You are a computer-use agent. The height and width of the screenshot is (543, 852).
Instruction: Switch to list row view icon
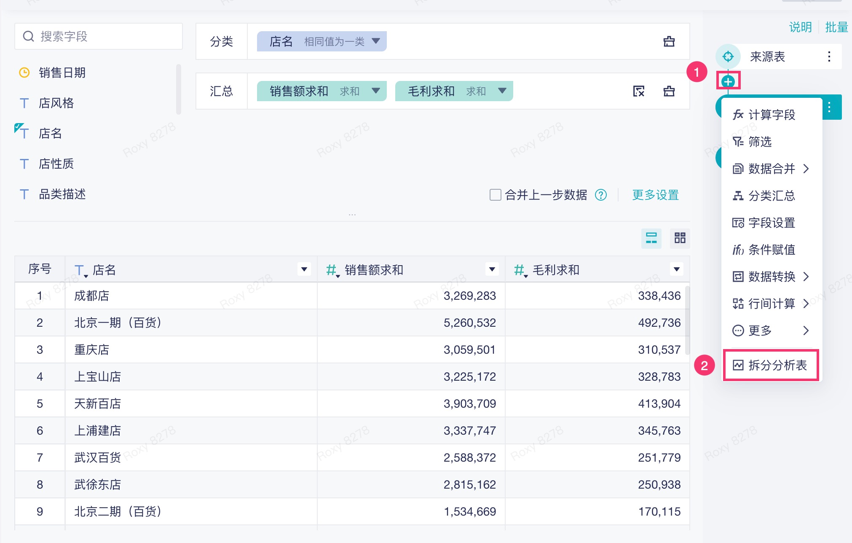[651, 238]
